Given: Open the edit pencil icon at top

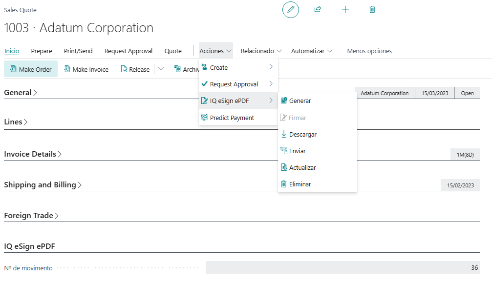Looking at the screenshot, I should 290,9.
